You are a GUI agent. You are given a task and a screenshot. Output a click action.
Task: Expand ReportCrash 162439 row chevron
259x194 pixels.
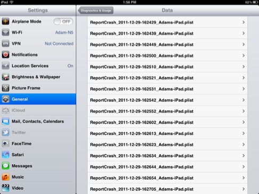pos(244,34)
